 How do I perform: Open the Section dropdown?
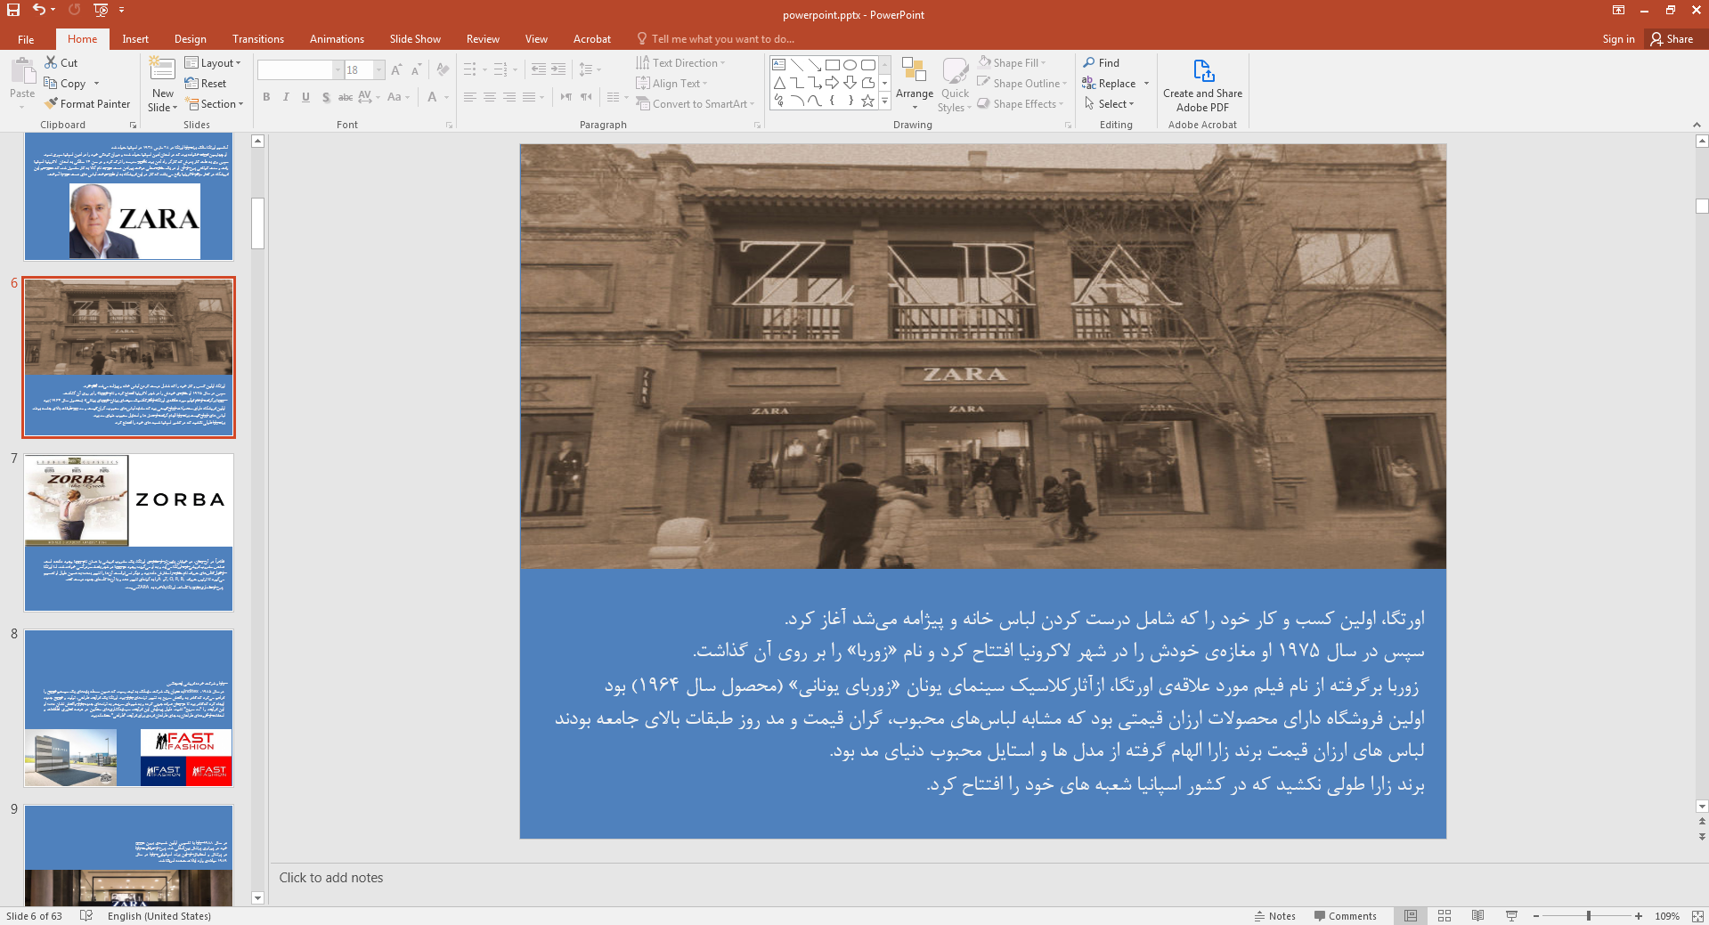coord(215,104)
